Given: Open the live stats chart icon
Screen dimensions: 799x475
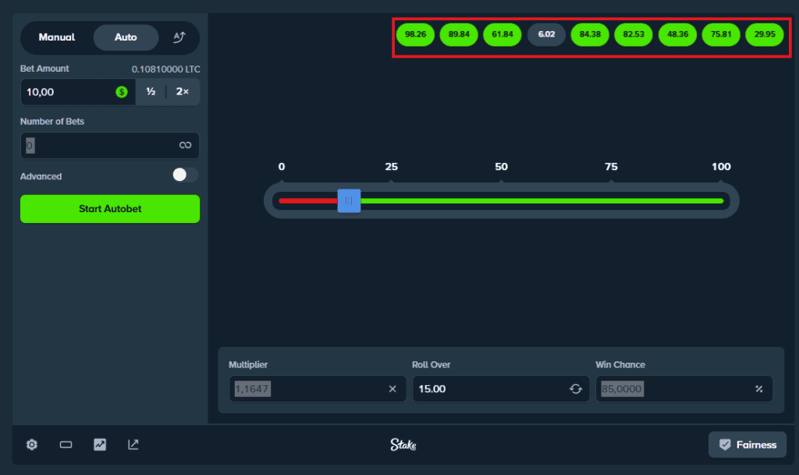Looking at the screenshot, I should pyautogui.click(x=100, y=445).
